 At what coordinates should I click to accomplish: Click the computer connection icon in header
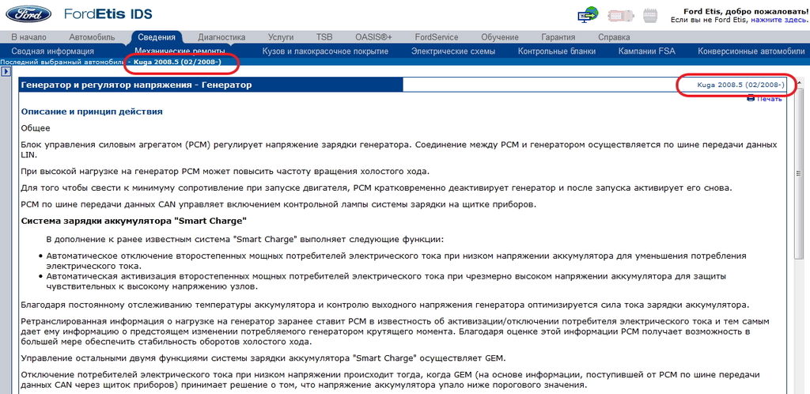click(x=588, y=14)
